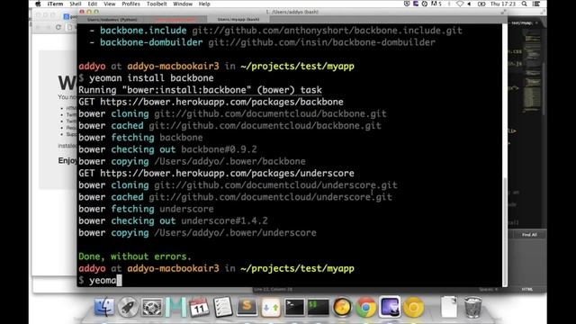
Task: Open Calendar in the dock
Action: pyautogui.click(x=199, y=307)
